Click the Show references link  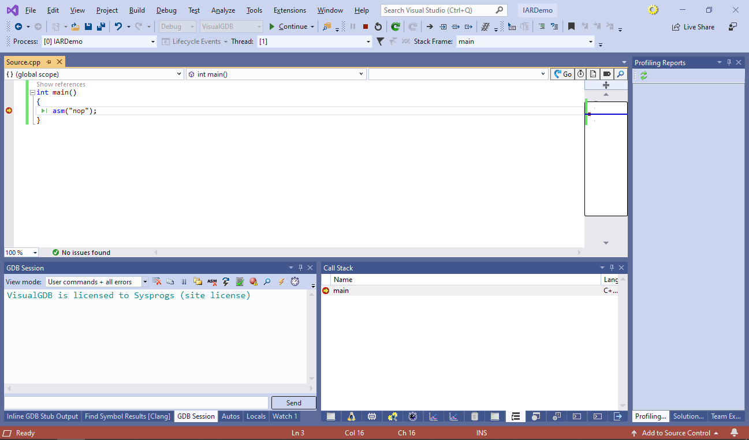[61, 84]
